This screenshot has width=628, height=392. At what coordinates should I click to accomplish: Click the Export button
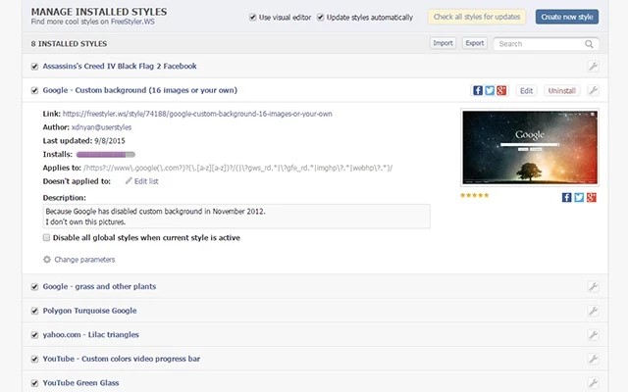pos(475,43)
